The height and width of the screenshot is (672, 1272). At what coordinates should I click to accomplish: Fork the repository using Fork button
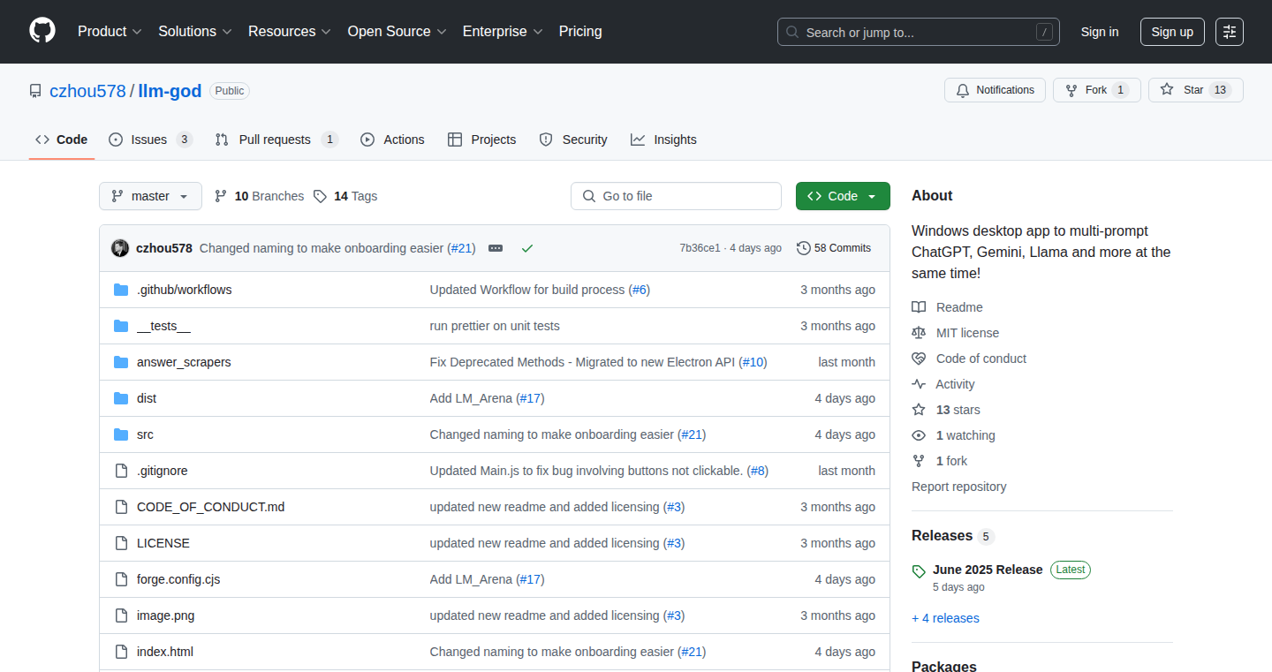tap(1097, 90)
